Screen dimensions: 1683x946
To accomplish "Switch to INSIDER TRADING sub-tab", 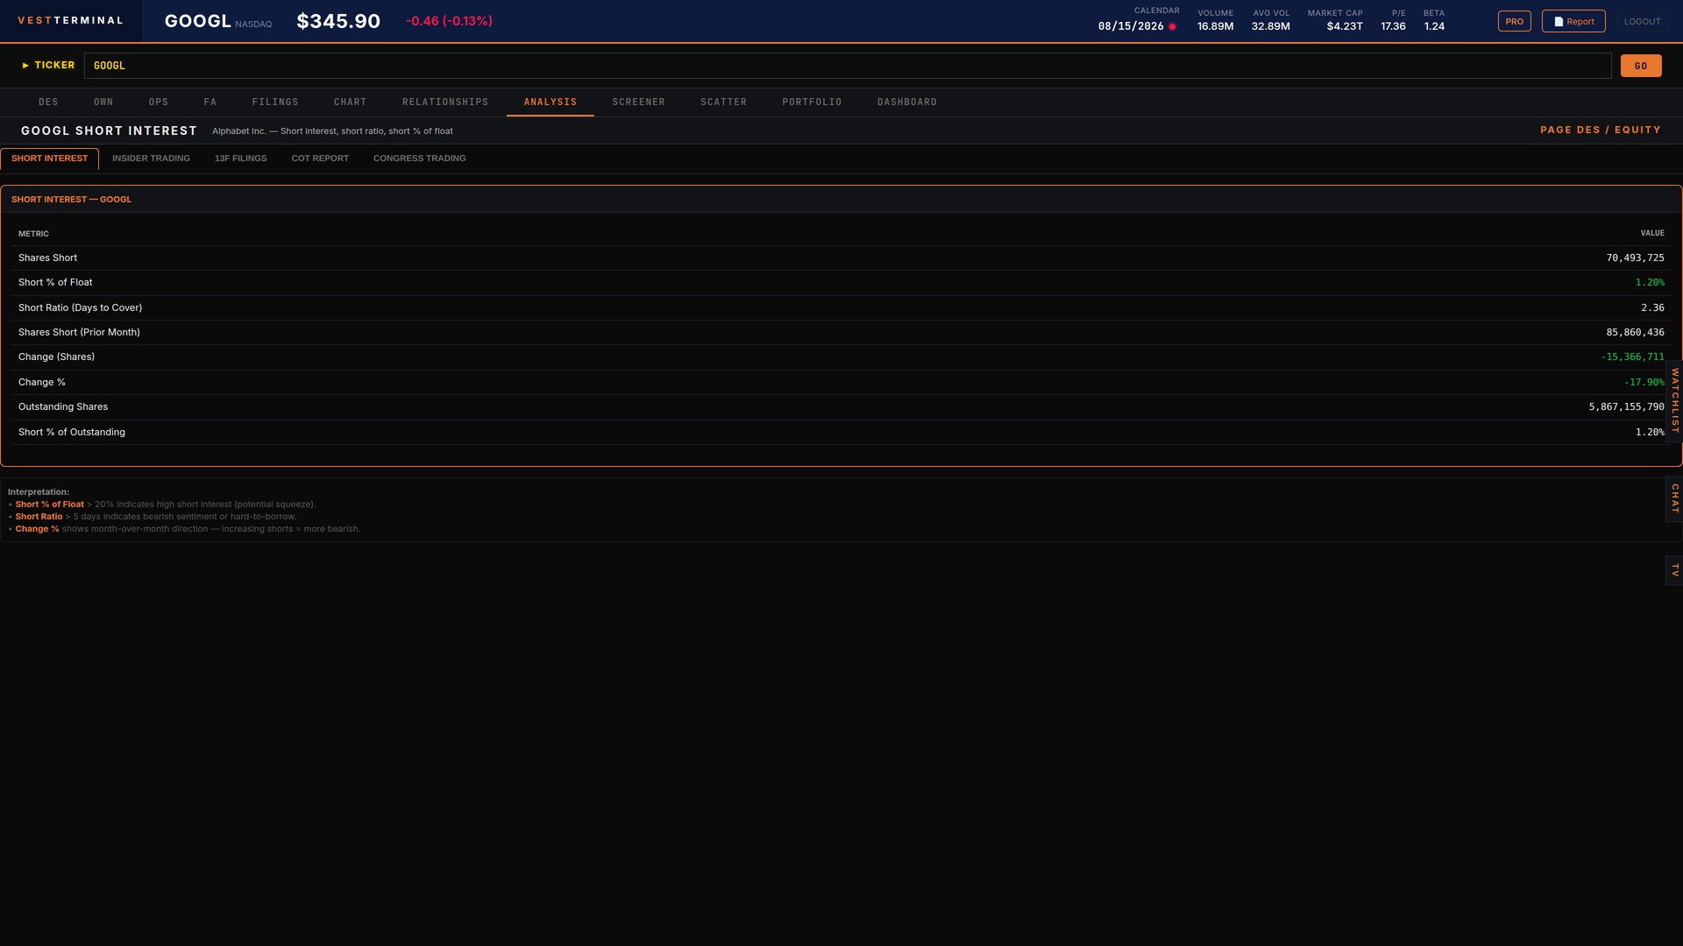I will pos(151,159).
